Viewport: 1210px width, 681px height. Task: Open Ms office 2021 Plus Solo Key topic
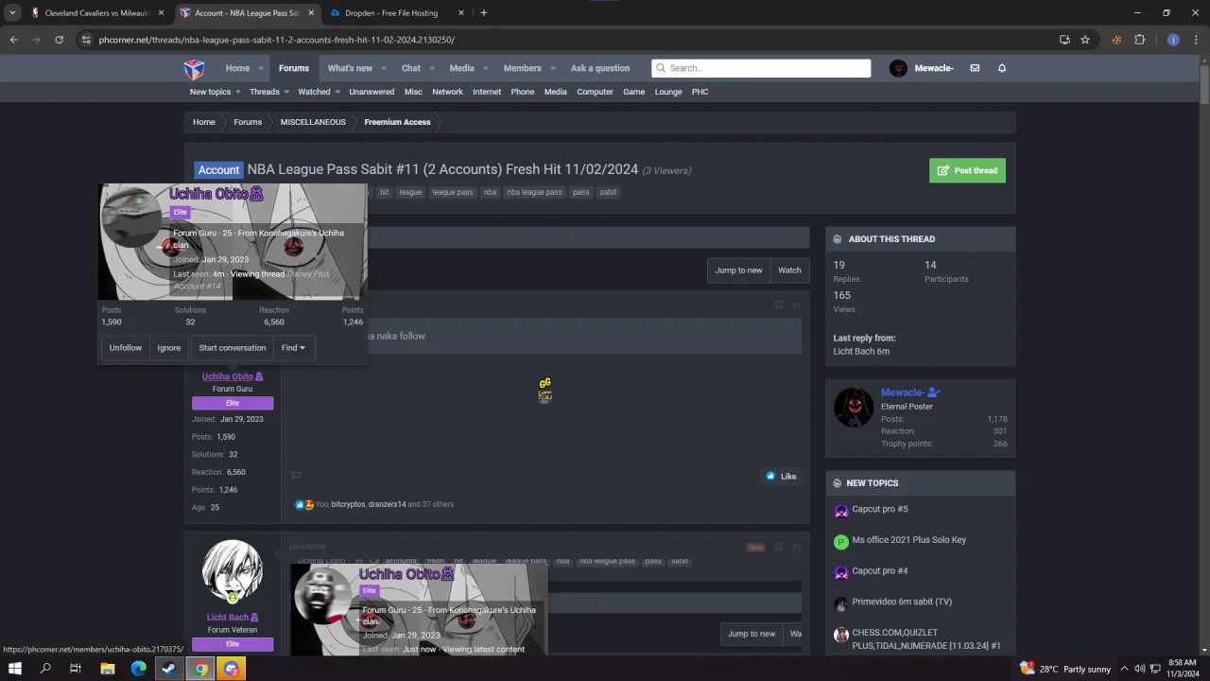(909, 540)
